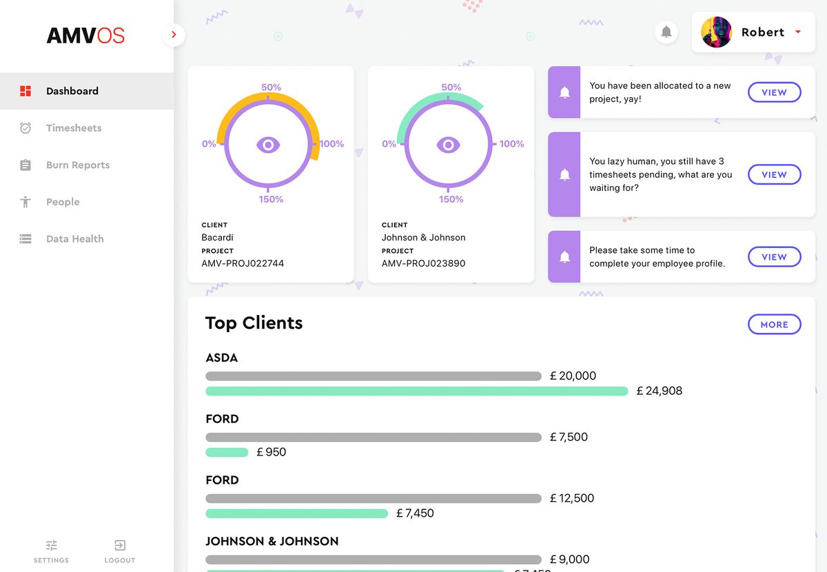Click the "allocated to a new project" message

(x=660, y=92)
